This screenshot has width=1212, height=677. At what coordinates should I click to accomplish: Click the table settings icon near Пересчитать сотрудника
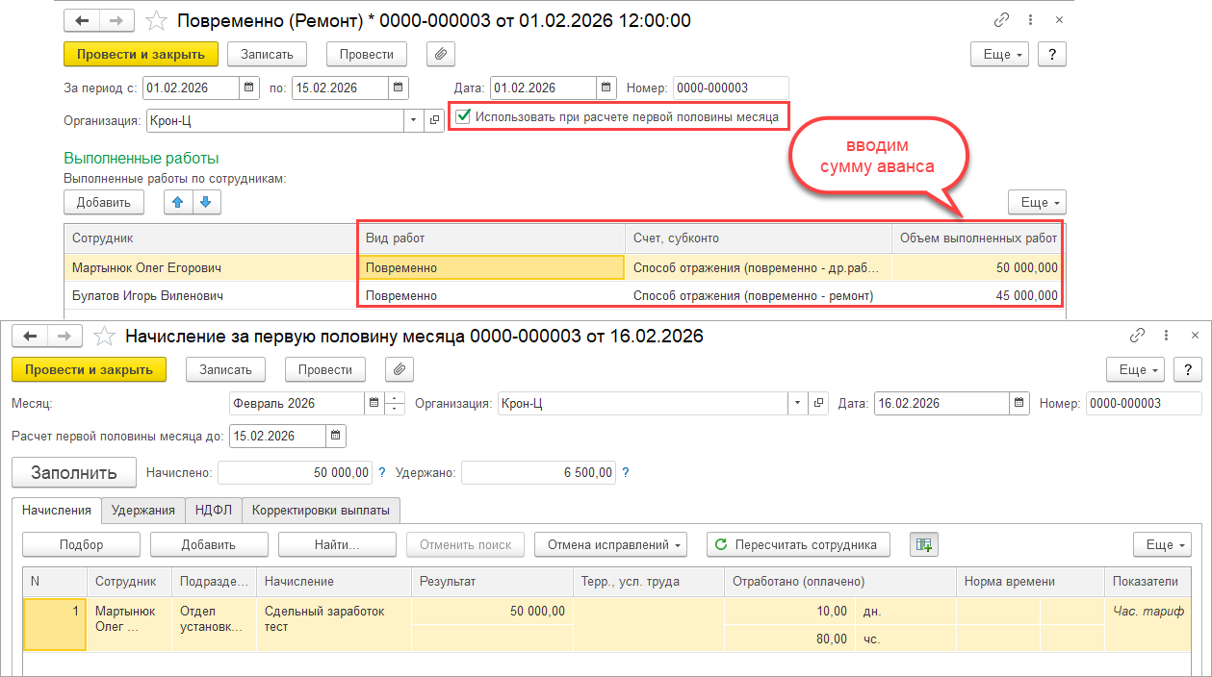pyautogui.click(x=923, y=544)
